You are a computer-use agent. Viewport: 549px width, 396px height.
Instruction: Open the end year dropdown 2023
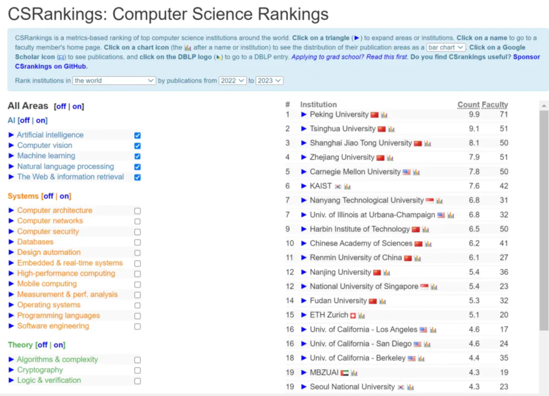269,81
